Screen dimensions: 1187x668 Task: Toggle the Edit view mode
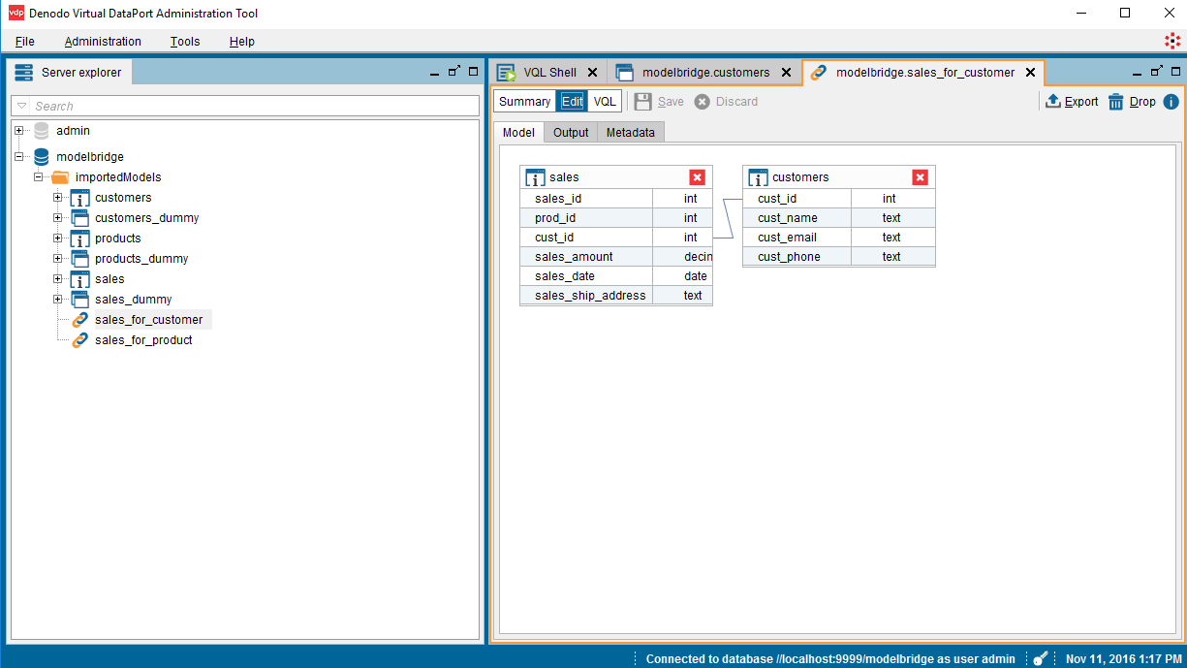572,102
